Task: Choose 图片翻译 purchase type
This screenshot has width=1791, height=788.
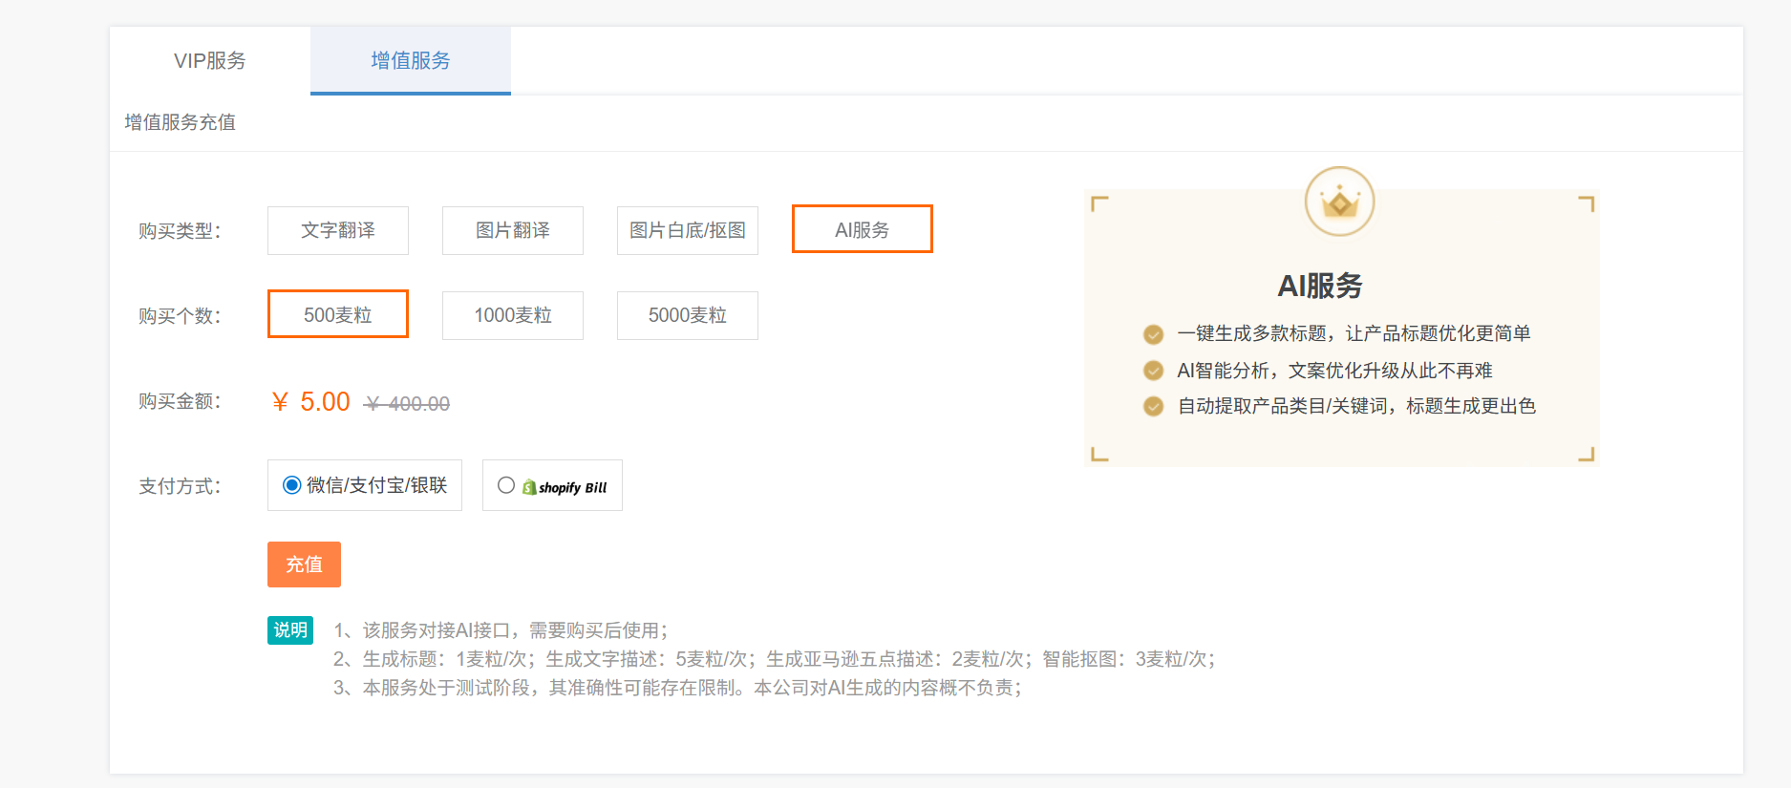Action: click(x=513, y=230)
